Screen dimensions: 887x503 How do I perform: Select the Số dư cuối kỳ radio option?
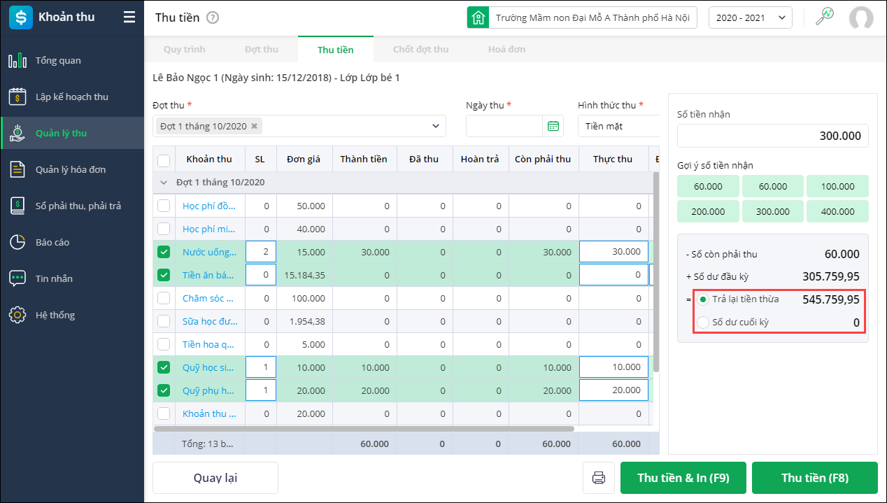[x=703, y=323]
